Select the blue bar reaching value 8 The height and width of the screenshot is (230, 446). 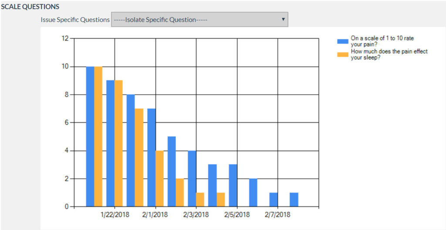pos(131,150)
